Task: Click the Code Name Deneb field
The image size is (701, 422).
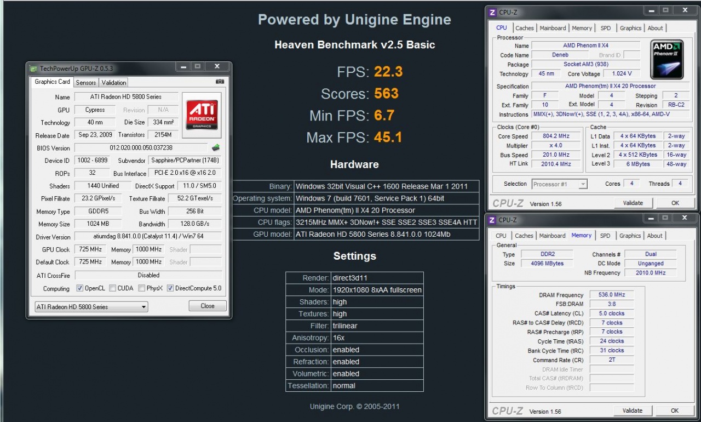Action: [x=560, y=55]
